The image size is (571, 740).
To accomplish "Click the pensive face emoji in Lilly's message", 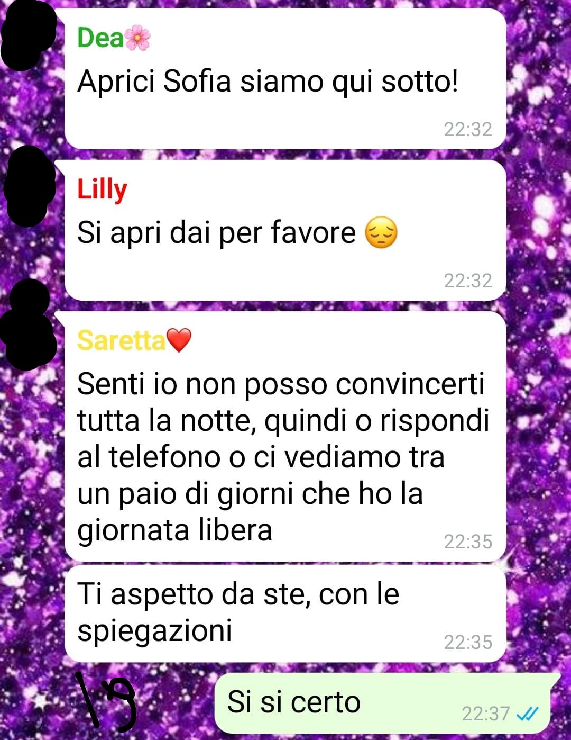I will (381, 232).
